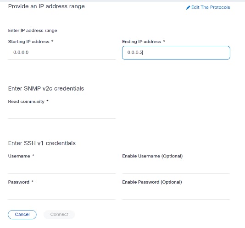Image resolution: width=245 pixels, height=228 pixels.
Task: Click the Enable Username (Optional) label
Action: (x=152, y=156)
